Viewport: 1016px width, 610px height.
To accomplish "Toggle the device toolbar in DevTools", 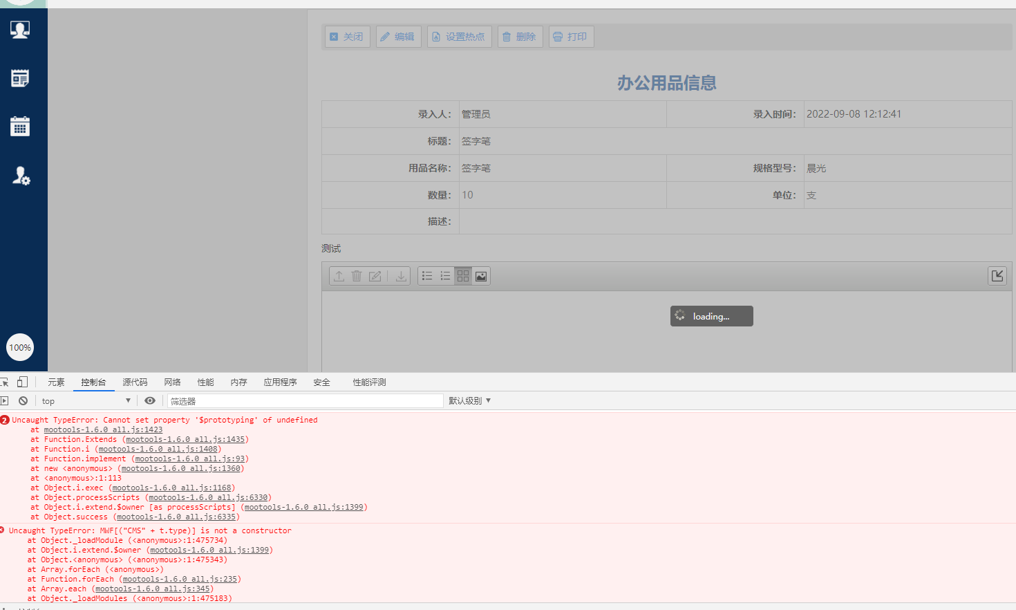I will (x=23, y=381).
